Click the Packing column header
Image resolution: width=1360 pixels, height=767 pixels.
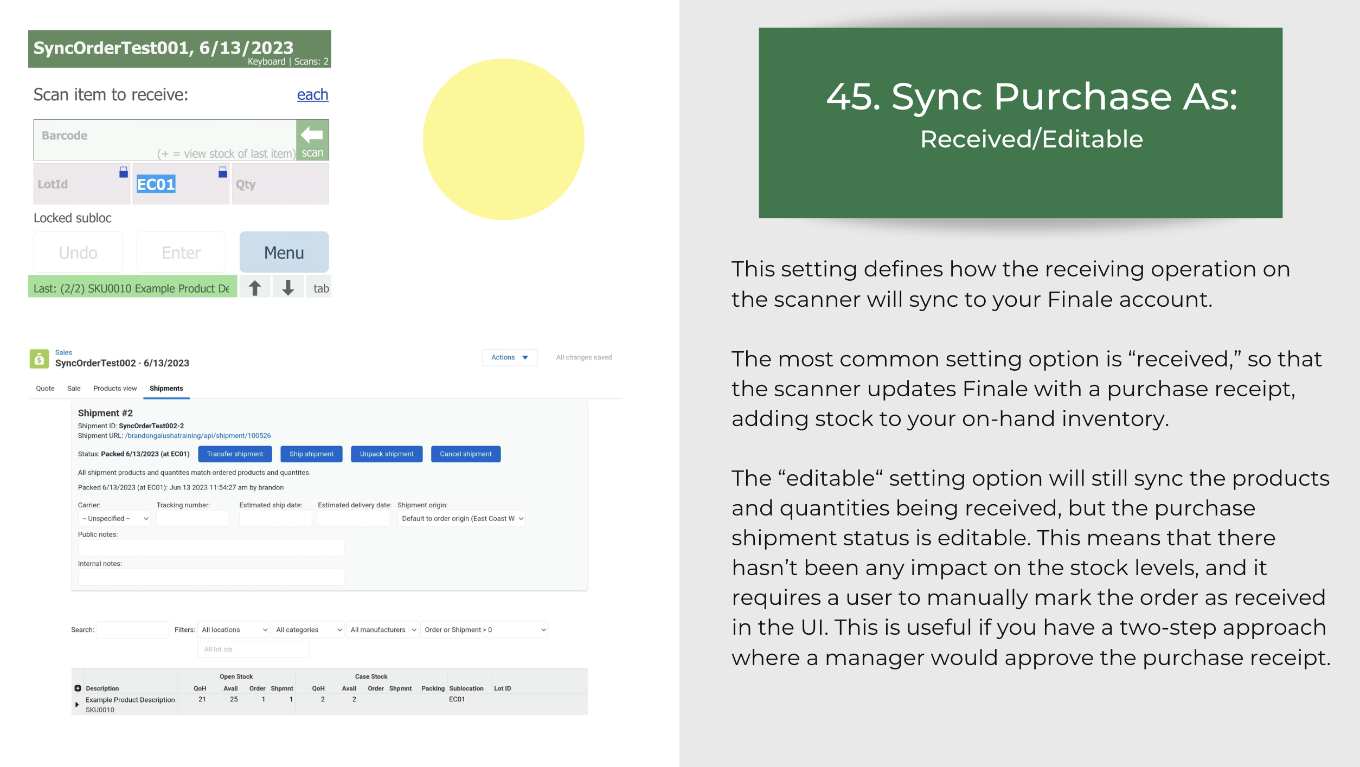pos(433,688)
